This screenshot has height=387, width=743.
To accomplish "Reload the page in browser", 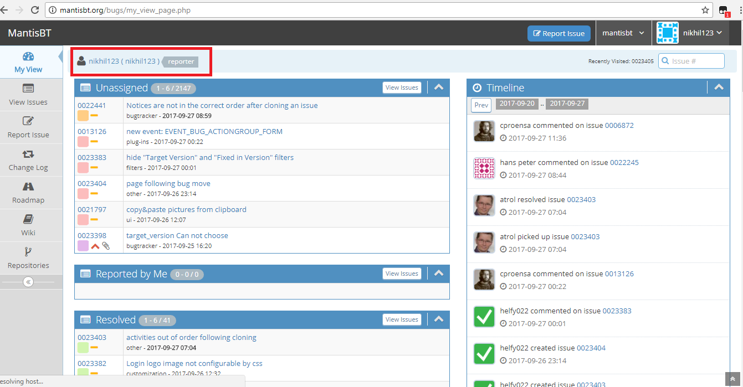I will [x=35, y=10].
